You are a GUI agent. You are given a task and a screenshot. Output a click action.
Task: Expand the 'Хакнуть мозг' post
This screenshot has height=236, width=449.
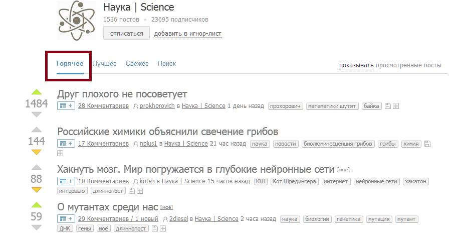click(66, 181)
